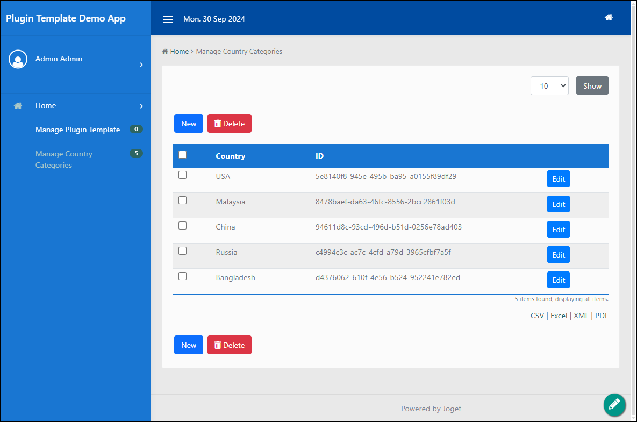Image resolution: width=637 pixels, height=422 pixels.
Task: Click the top Delete button
Action: (x=229, y=124)
